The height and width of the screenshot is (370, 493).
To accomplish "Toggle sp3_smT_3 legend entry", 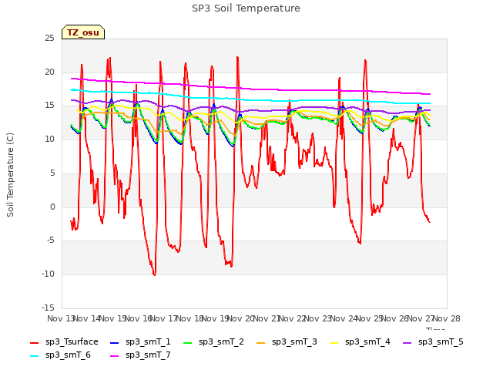I will [x=287, y=342].
